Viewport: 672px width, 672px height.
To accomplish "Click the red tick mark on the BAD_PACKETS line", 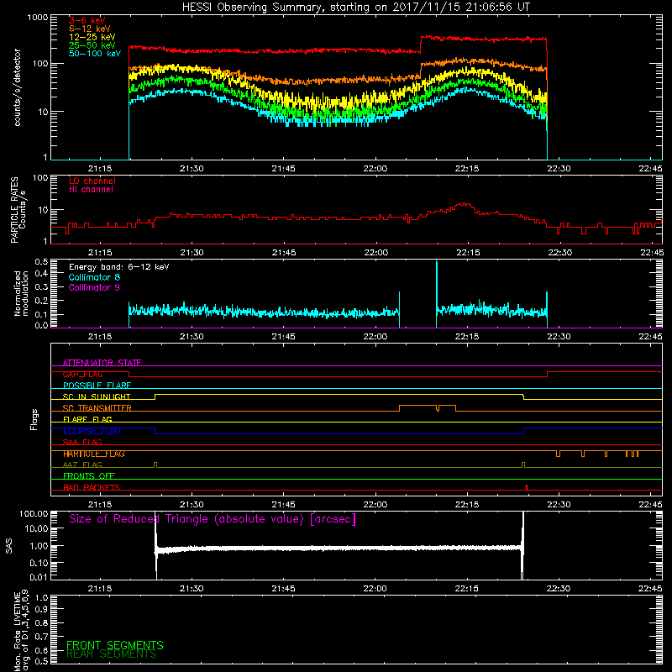I will point(527,487).
